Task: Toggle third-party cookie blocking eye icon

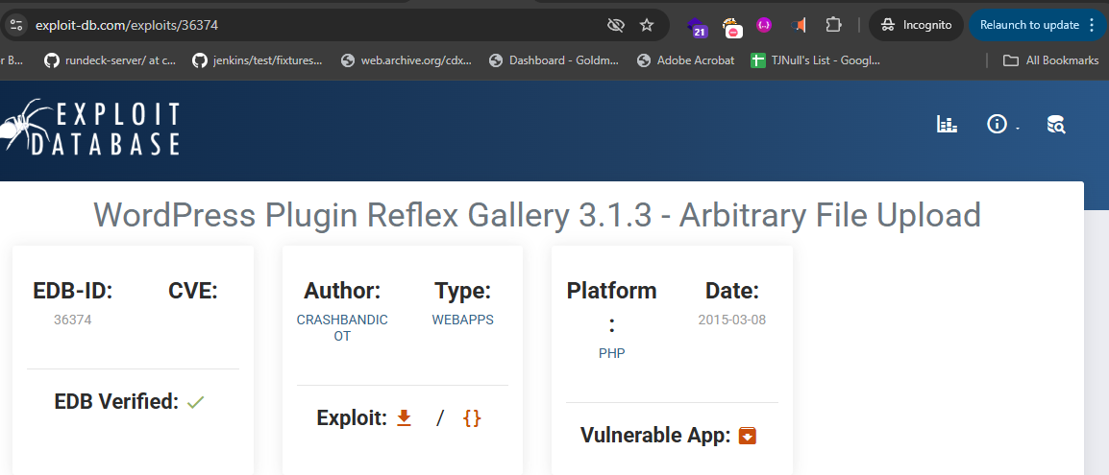Action: (615, 25)
